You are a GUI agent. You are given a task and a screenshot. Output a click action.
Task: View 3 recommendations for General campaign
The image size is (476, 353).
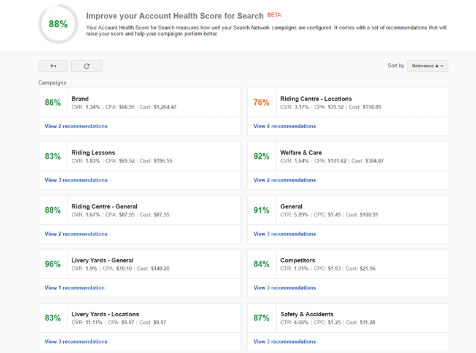(x=285, y=234)
